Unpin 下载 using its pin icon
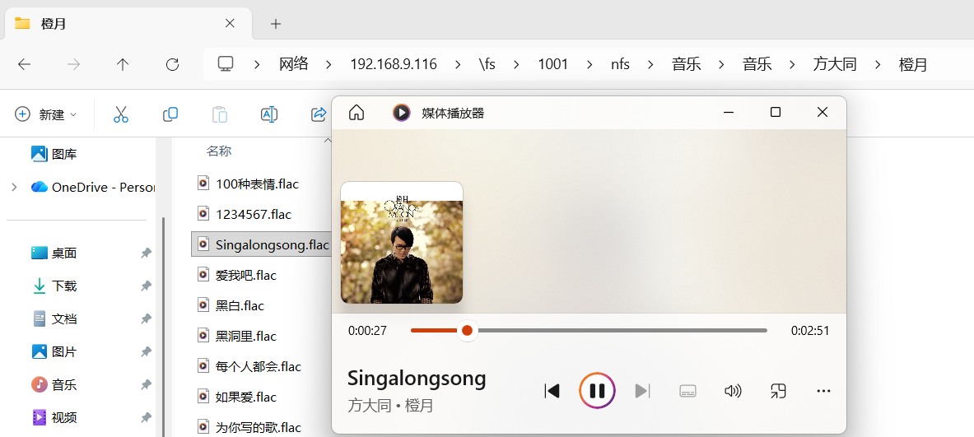 (x=146, y=286)
